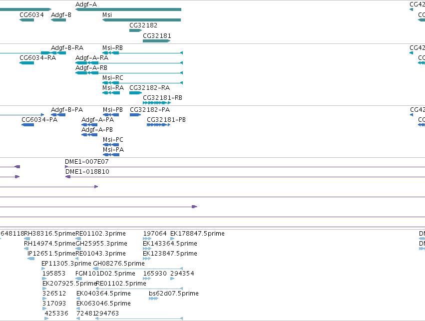Select the EK040364.5prime EST
425x321 pixels.
(x=78, y=299)
